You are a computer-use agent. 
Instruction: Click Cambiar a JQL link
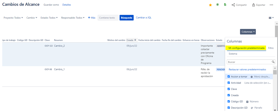click(x=143, y=18)
